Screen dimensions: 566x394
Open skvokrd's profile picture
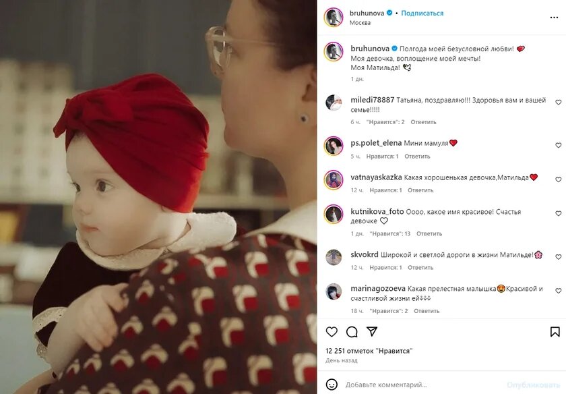pyautogui.click(x=333, y=257)
